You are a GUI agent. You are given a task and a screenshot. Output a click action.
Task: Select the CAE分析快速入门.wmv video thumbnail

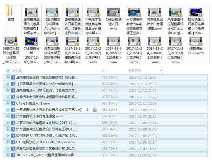coord(113,12)
